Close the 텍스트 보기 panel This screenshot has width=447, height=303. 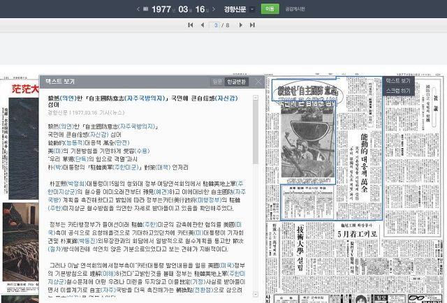[258, 82]
